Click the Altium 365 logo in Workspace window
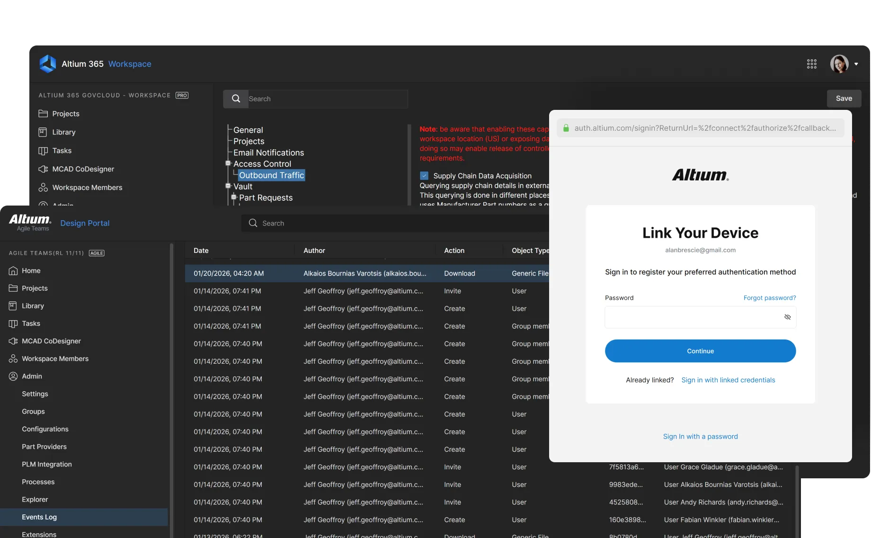Screen dimensions: 871x538 (47, 64)
